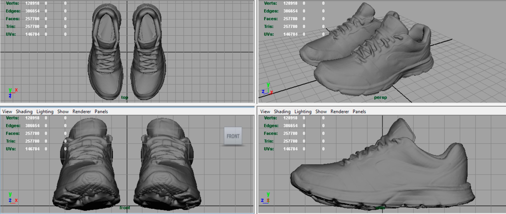The height and width of the screenshot is (214, 506).
Task: Open Renderer menu in side viewport panel
Action: (340, 111)
